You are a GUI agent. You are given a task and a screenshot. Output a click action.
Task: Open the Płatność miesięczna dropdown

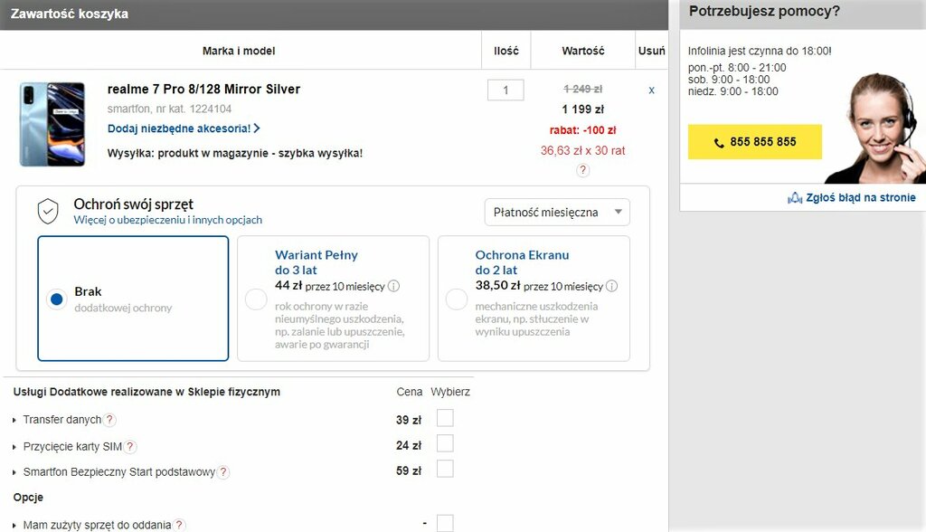pyautogui.click(x=557, y=213)
